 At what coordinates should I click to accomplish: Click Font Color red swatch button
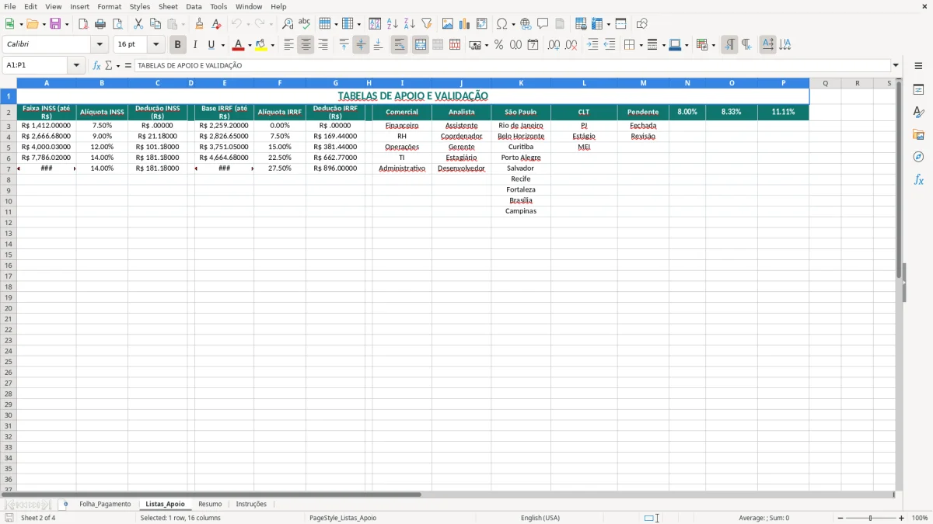pyautogui.click(x=239, y=45)
